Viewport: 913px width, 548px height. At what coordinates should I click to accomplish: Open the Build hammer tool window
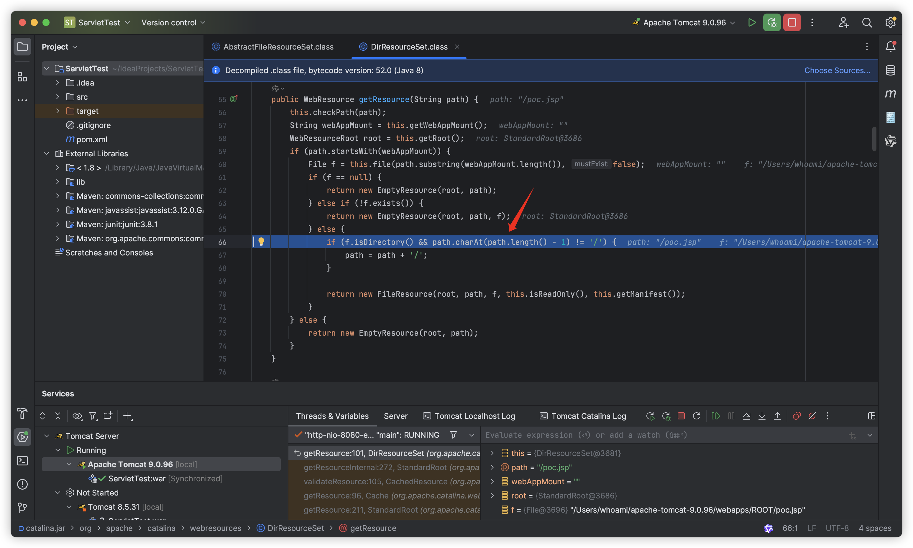[x=22, y=414]
